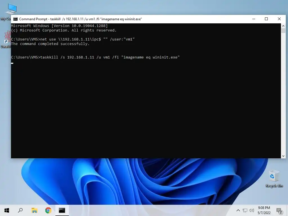Open notification action center icon
The height and width of the screenshot is (216, 288).
[x=279, y=210]
